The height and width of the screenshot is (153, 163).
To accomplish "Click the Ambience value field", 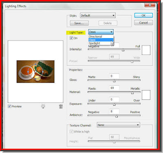I will [114, 111].
